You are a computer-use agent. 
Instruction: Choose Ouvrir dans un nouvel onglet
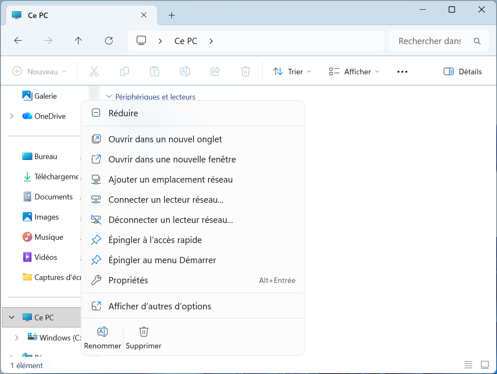165,139
